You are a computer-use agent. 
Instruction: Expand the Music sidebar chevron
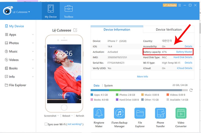33,51
